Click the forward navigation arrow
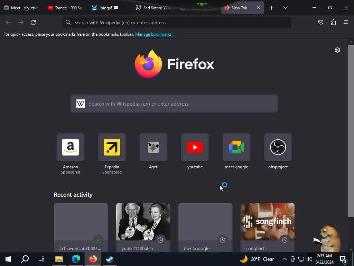This screenshot has height=266, width=354. point(20,23)
